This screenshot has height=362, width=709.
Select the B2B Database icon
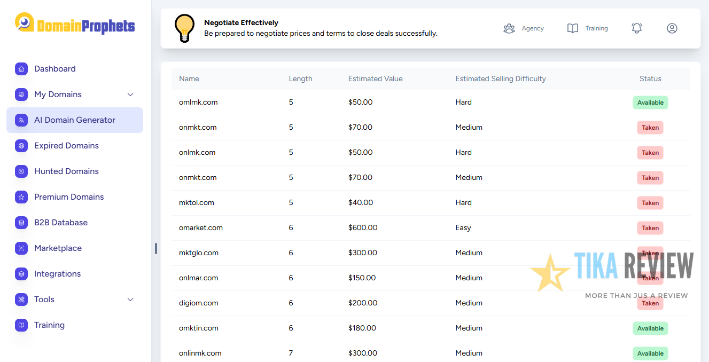(x=21, y=223)
